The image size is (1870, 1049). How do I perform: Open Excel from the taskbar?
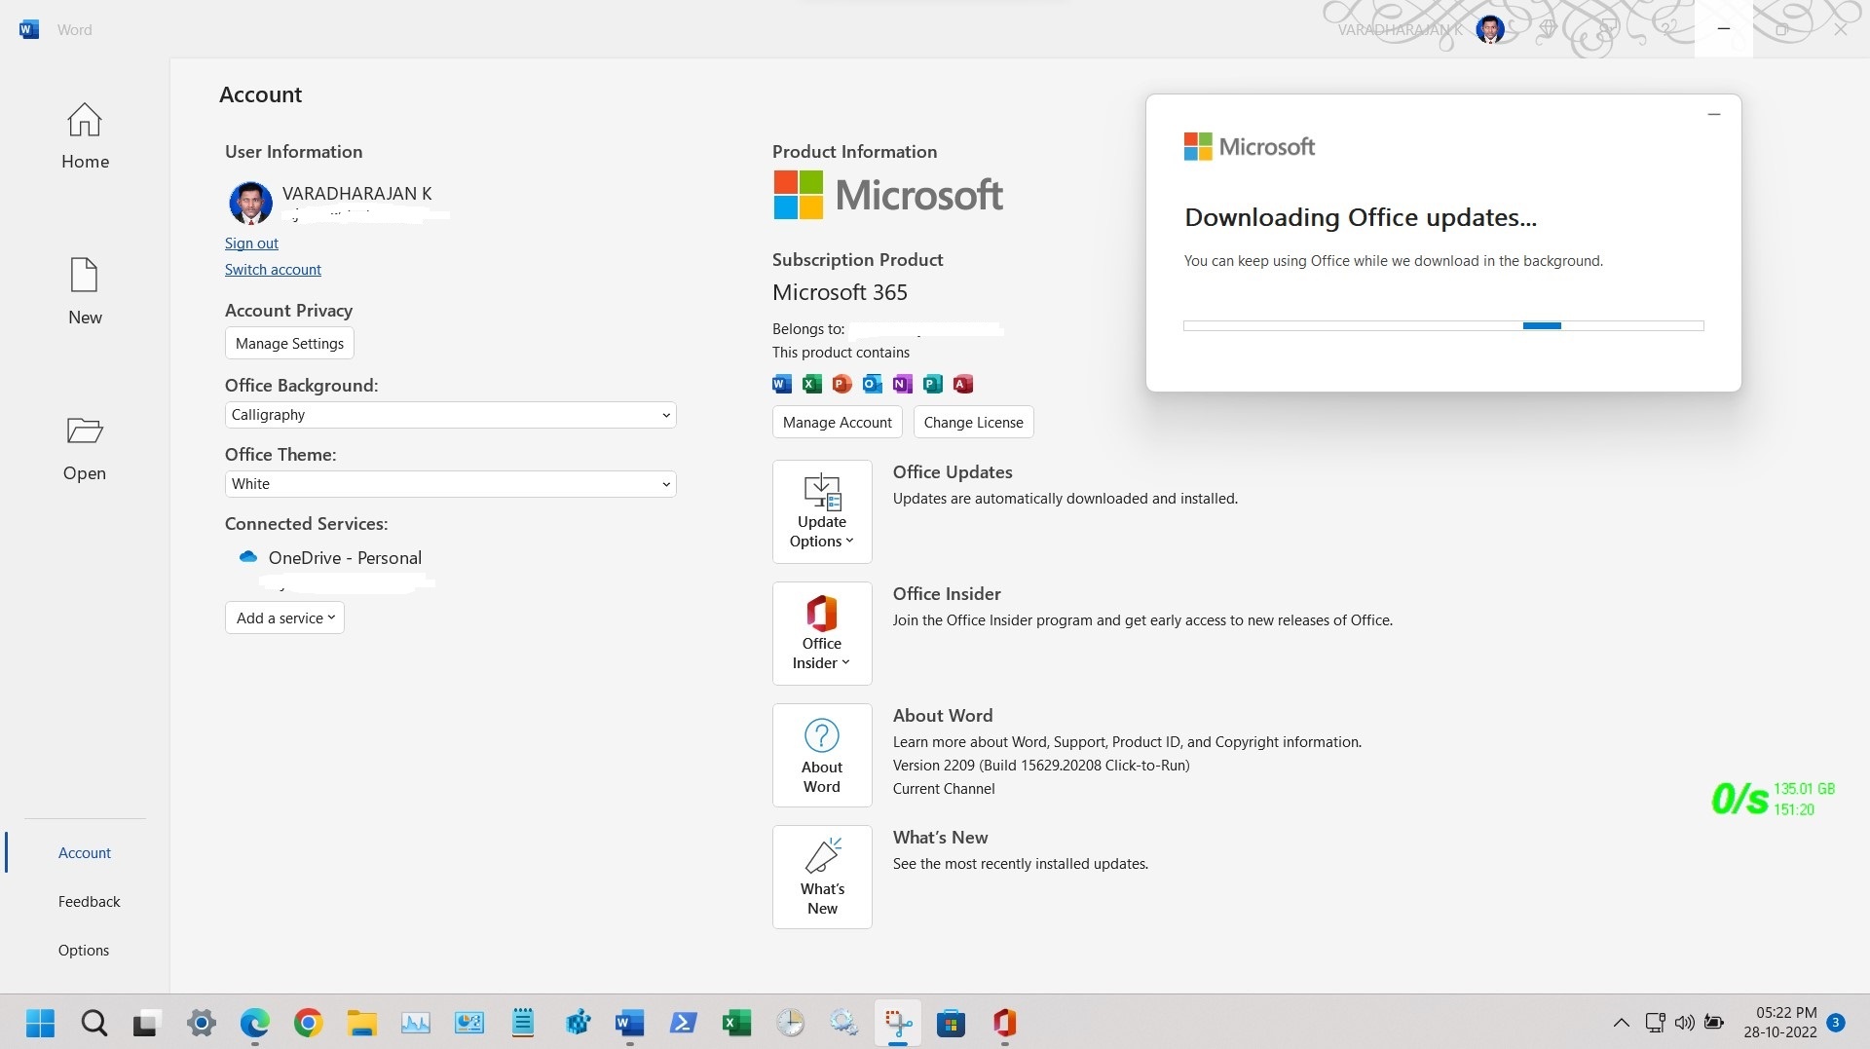[x=737, y=1023]
